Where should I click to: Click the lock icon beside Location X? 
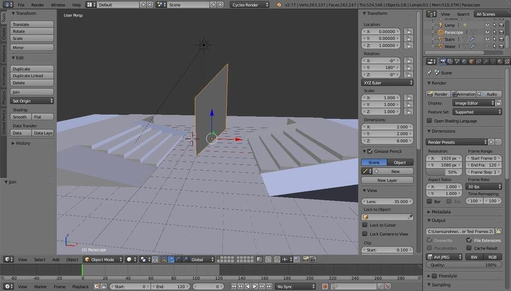(408, 32)
